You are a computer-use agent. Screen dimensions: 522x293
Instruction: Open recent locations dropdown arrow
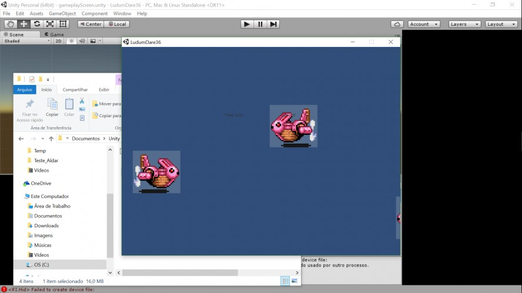pyautogui.click(x=42, y=139)
